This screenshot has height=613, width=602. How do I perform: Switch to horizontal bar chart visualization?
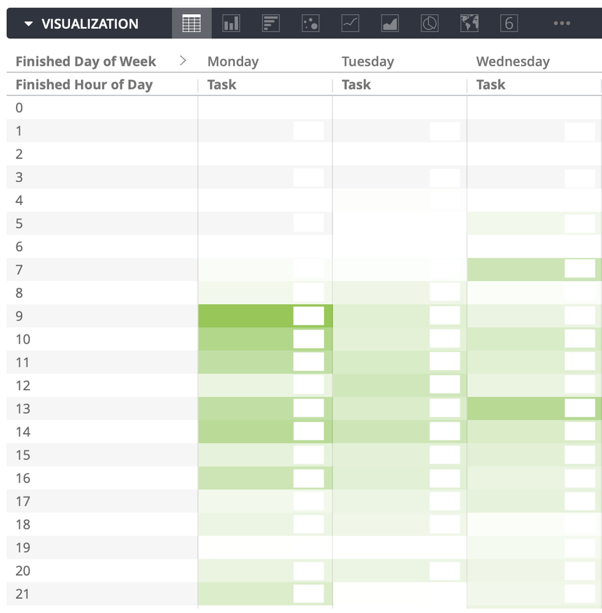271,24
